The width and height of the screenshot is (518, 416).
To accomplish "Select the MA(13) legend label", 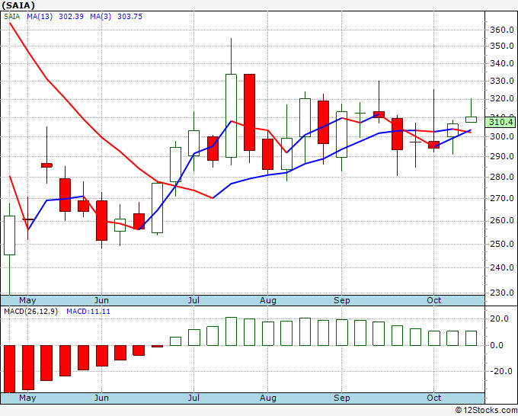I will (x=40, y=17).
